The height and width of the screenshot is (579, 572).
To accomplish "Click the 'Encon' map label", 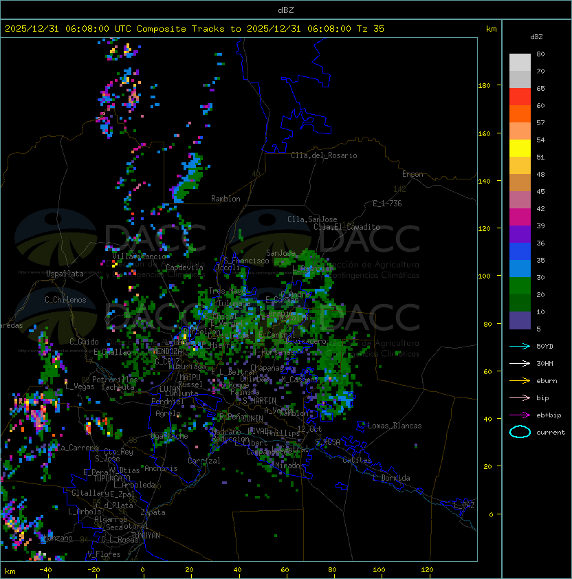I will click(412, 174).
